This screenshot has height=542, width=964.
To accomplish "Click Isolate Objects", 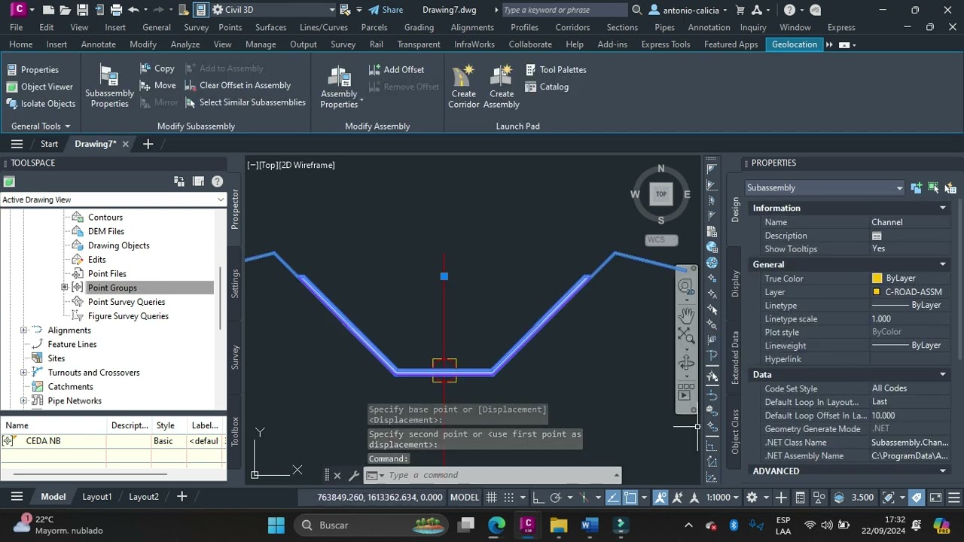I will coord(41,104).
